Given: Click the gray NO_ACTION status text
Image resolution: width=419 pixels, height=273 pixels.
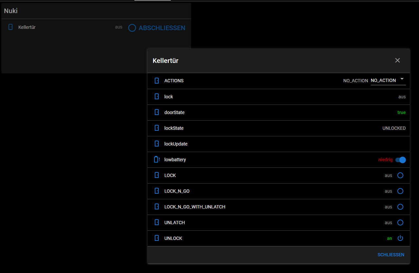Looking at the screenshot, I should (x=355, y=81).
